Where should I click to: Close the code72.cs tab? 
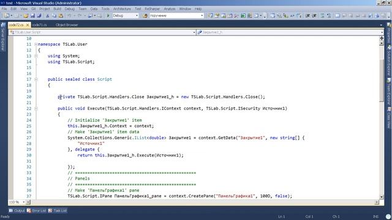click(x=28, y=25)
